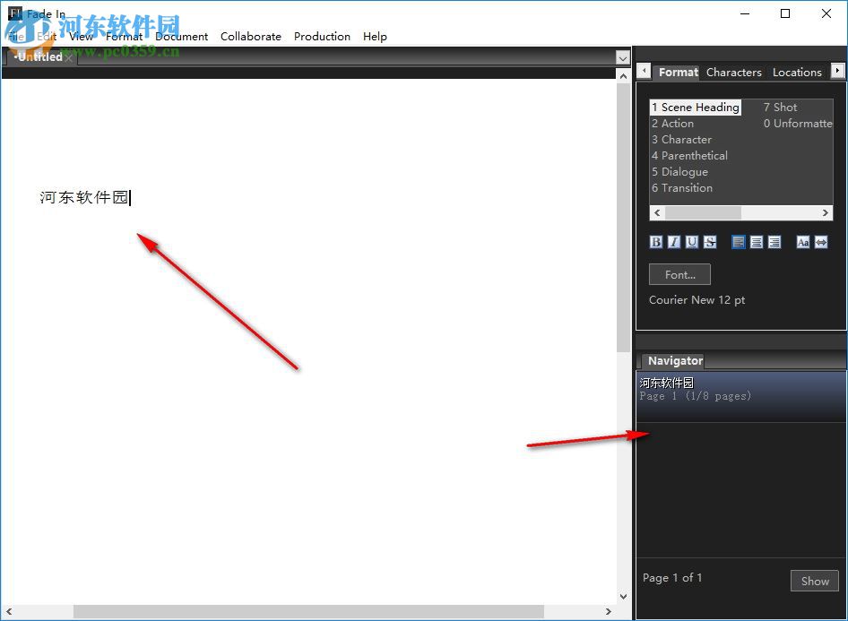Open the document title dropdown arrow
This screenshot has height=621, width=848.
point(623,56)
